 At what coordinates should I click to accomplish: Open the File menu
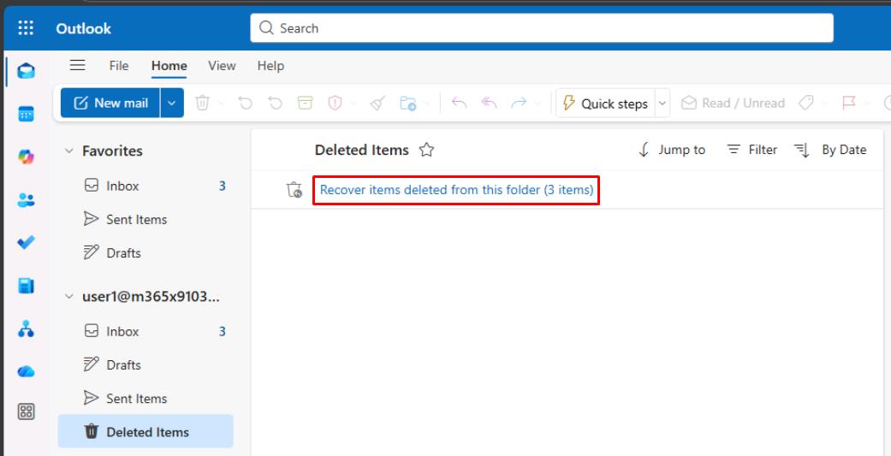(x=118, y=66)
